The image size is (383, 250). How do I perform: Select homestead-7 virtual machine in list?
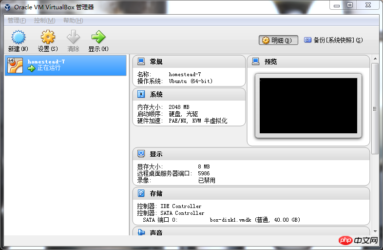click(x=65, y=65)
